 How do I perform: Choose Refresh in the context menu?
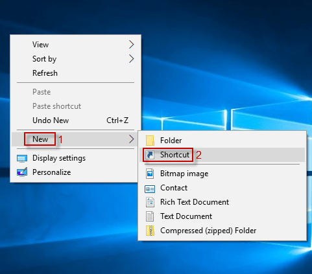[75, 73]
